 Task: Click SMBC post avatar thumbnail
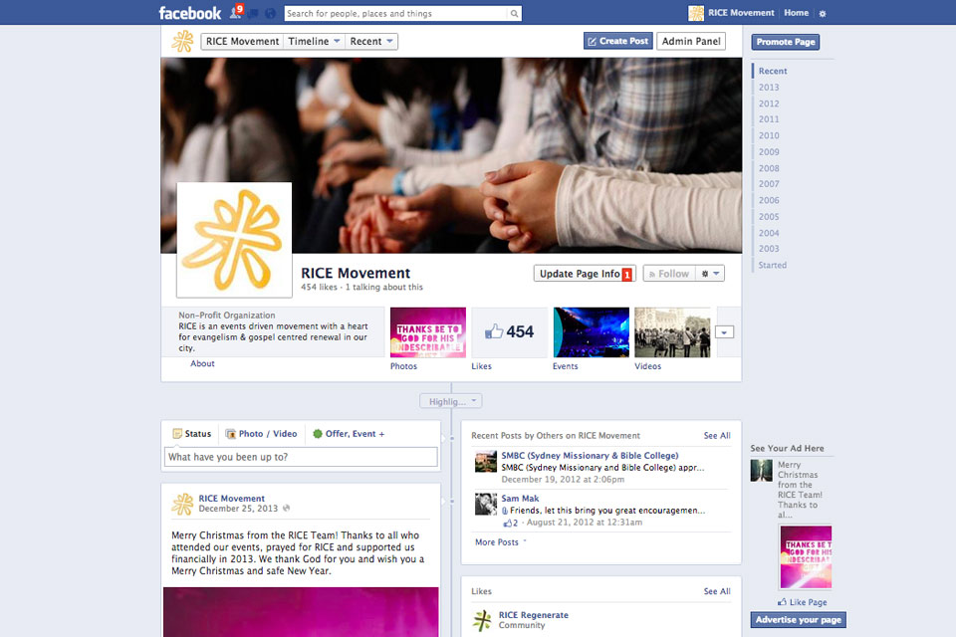point(486,462)
